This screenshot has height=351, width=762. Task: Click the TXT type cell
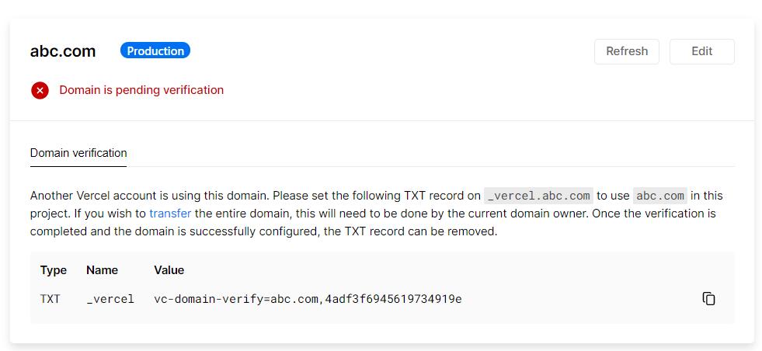50,299
